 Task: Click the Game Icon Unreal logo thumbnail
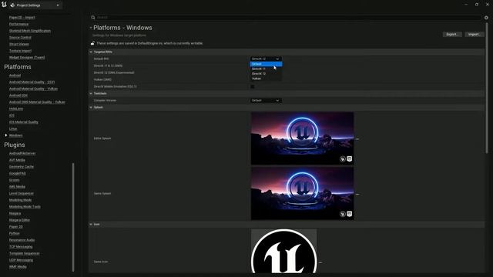point(283,251)
